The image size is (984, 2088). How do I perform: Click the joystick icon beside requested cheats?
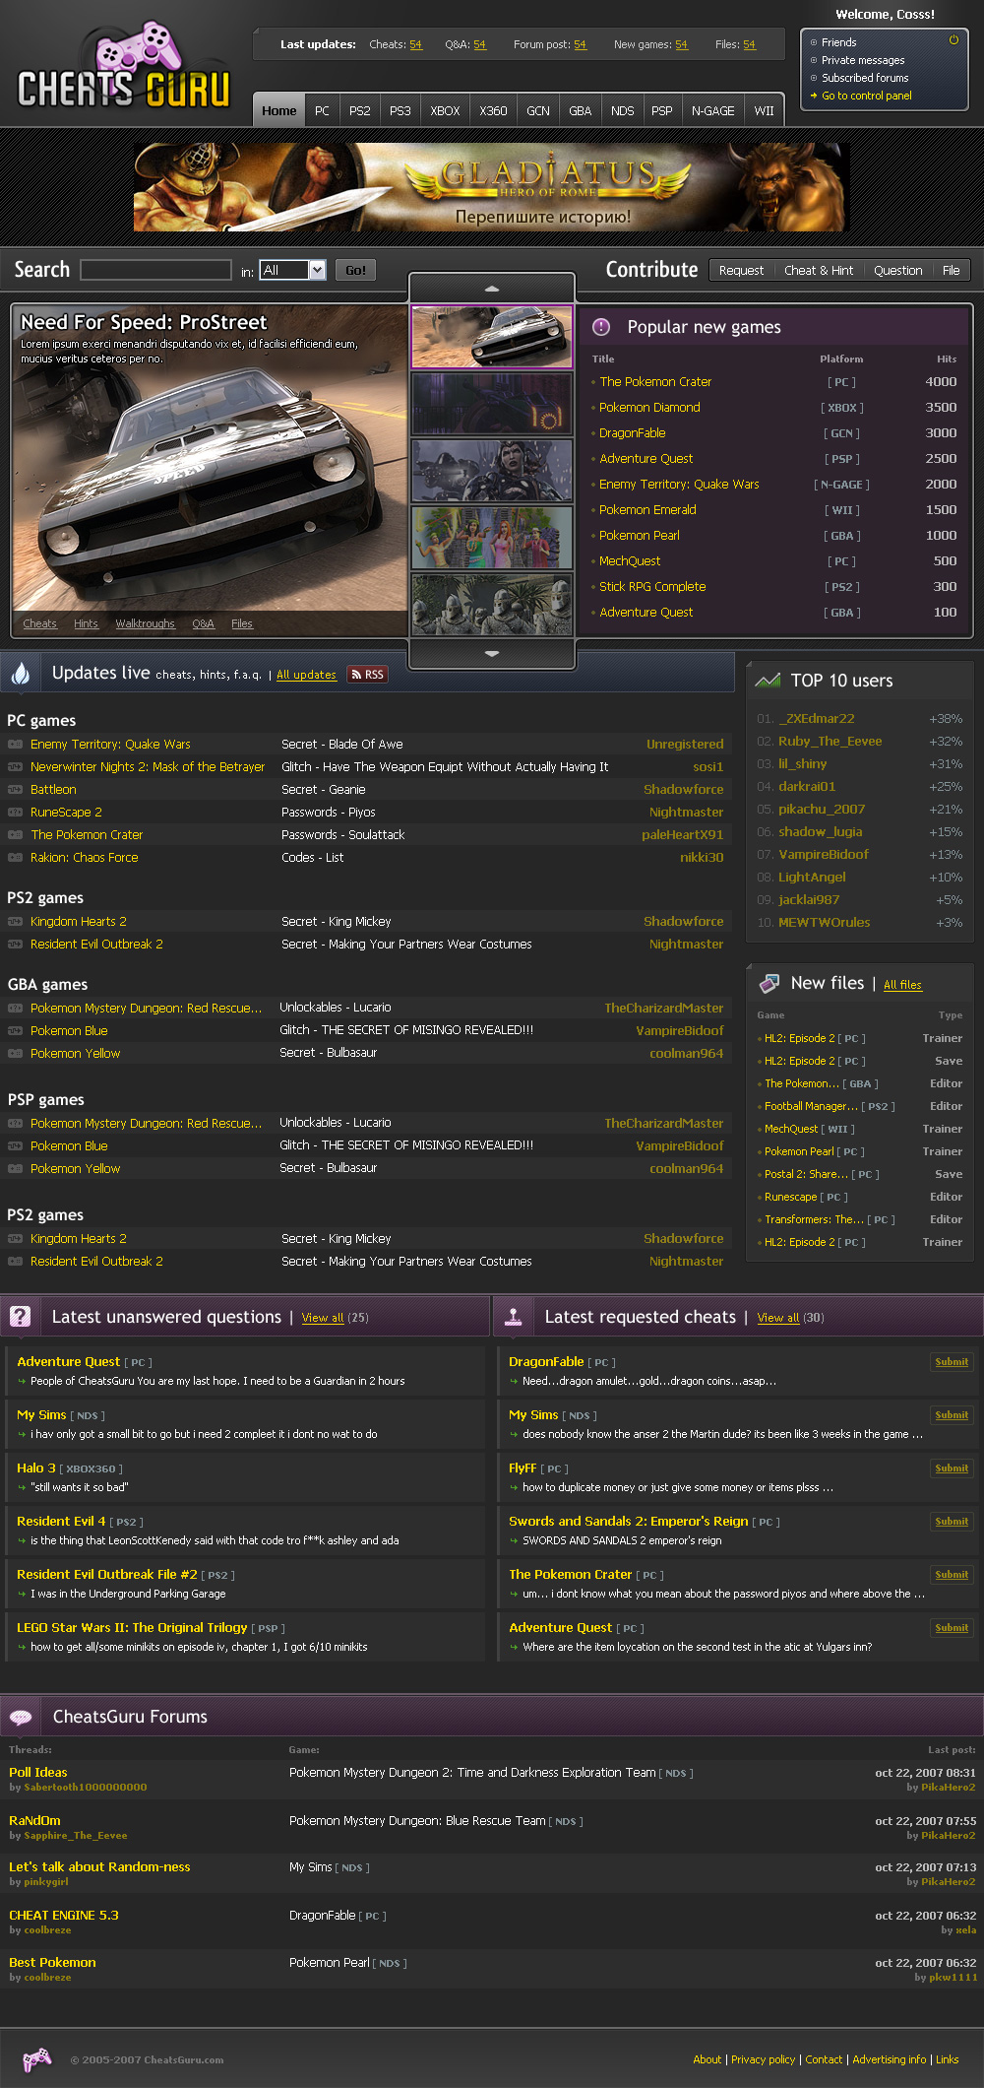(513, 1317)
